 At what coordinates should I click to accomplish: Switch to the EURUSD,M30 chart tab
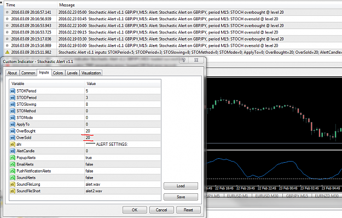tap(266, 196)
